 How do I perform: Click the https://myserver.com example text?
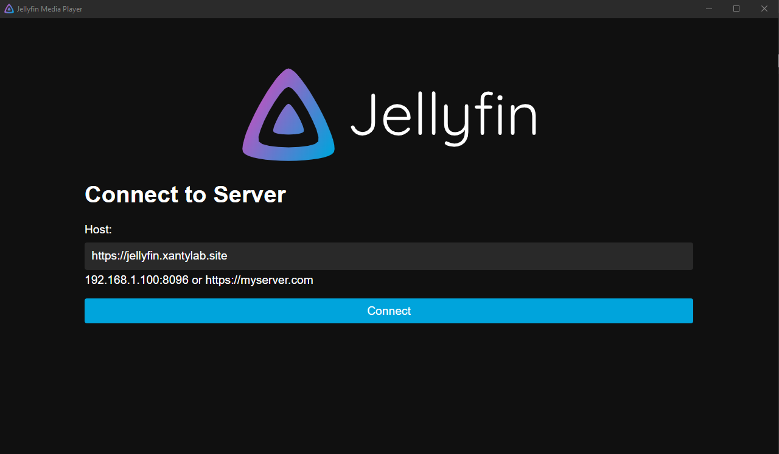click(x=259, y=280)
